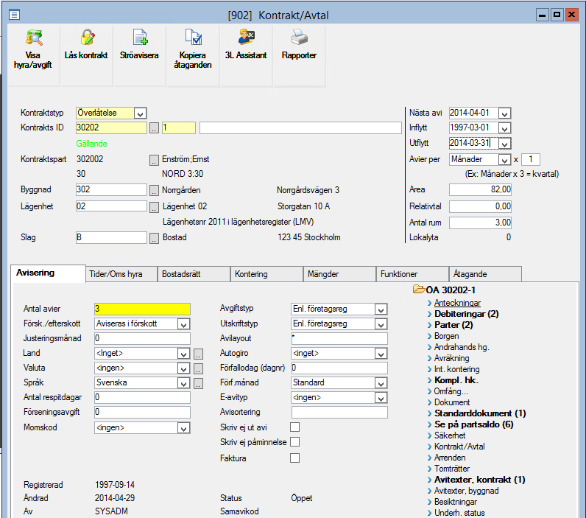The width and height of the screenshot is (586, 518).
Task: Click lookup button next to Slag field
Action: (154, 238)
